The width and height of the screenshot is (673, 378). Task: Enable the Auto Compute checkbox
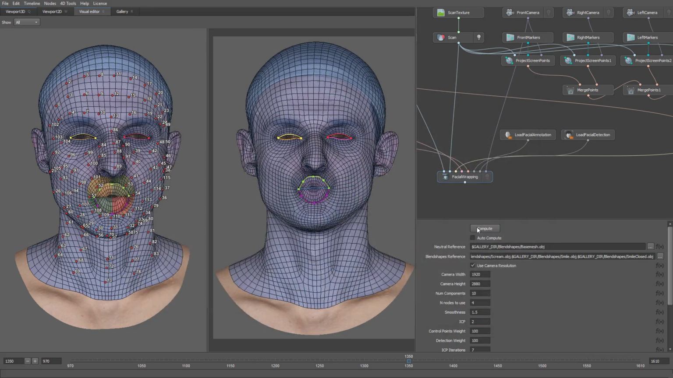pos(473,238)
